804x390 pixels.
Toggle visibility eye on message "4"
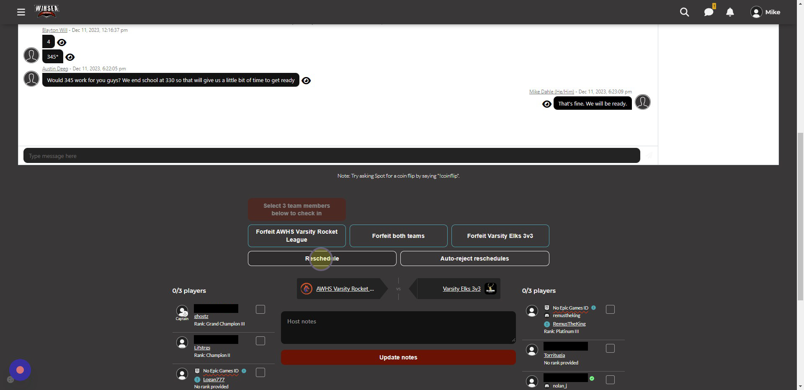(x=62, y=42)
